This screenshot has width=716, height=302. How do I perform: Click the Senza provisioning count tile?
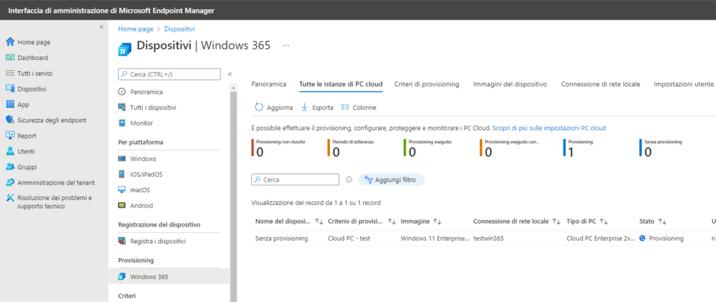coord(661,148)
